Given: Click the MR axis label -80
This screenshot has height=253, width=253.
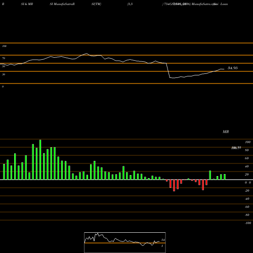Looking at the screenshot, I should 247,215.
